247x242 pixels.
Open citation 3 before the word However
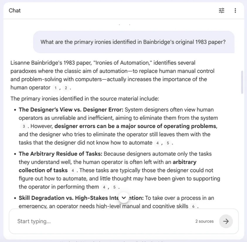24,126
